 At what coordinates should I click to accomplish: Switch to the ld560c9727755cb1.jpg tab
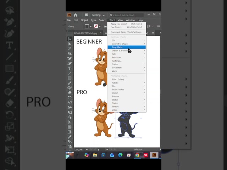point(85,33)
